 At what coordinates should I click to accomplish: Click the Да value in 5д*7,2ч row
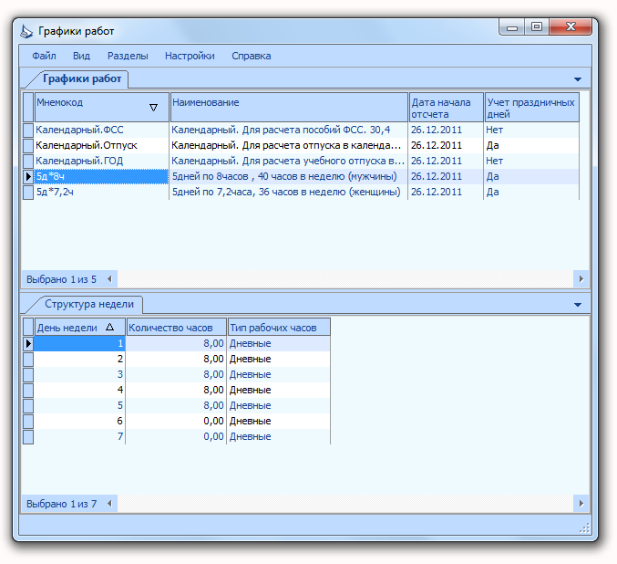pyautogui.click(x=530, y=192)
